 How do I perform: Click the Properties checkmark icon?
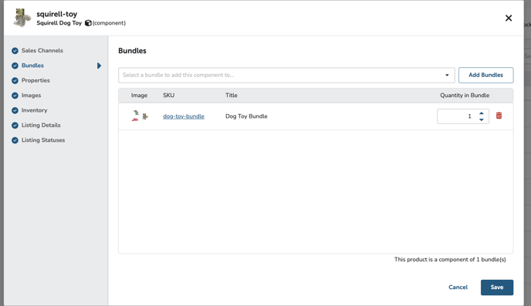15,80
